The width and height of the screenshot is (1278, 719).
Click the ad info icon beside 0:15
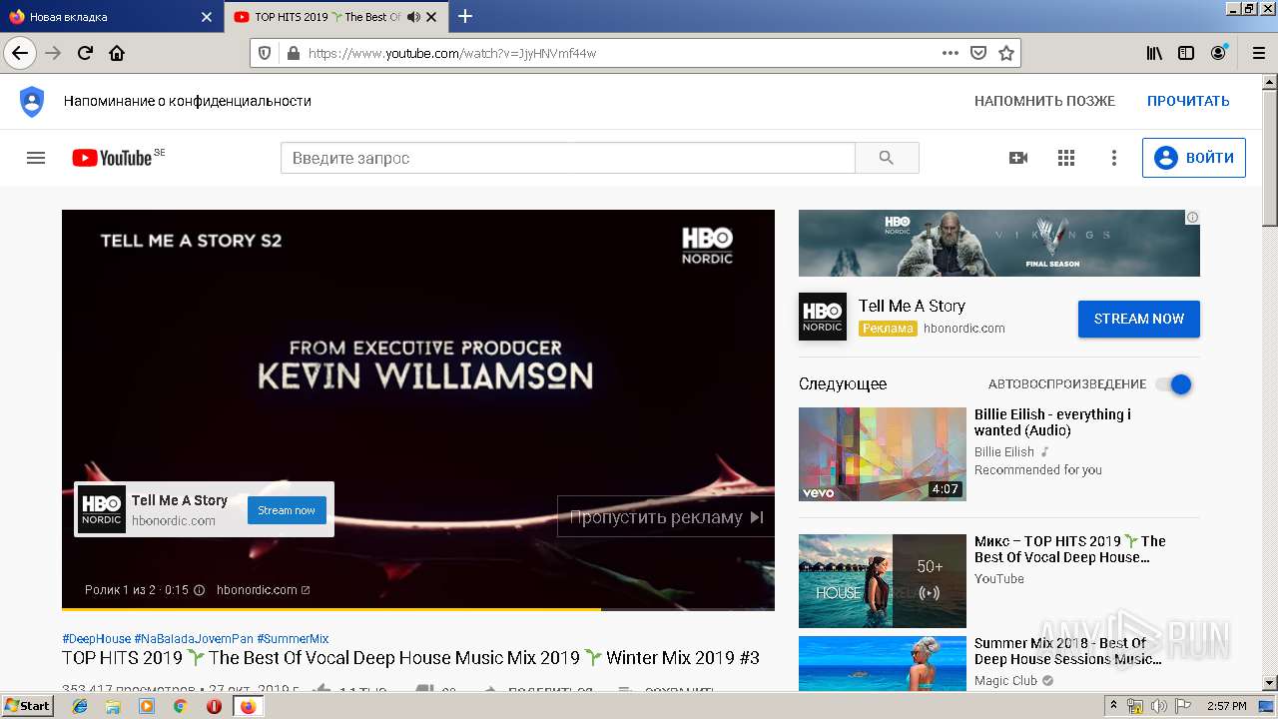click(x=199, y=590)
